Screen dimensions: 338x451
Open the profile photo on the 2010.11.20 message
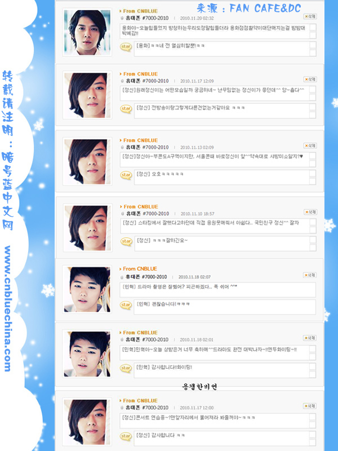point(87,32)
